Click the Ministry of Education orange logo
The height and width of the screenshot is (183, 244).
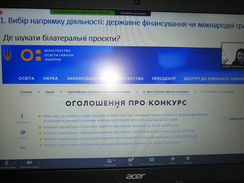point(31,55)
